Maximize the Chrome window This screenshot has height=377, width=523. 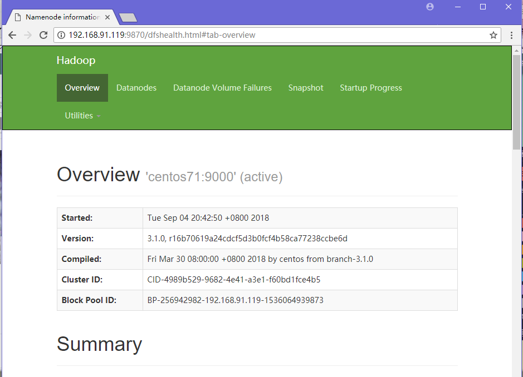coord(483,7)
